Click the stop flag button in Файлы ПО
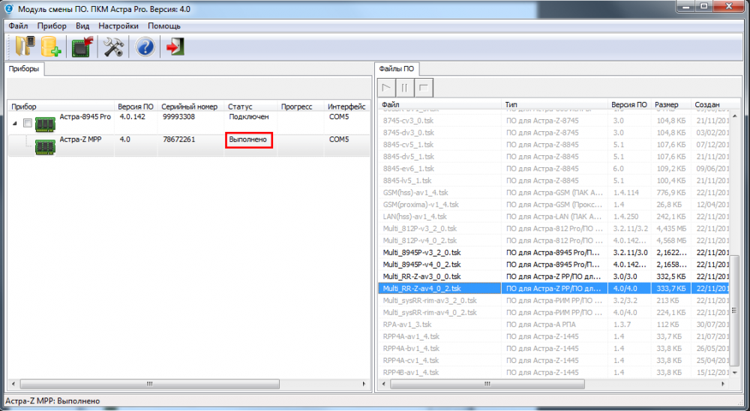The image size is (750, 411). tap(423, 88)
